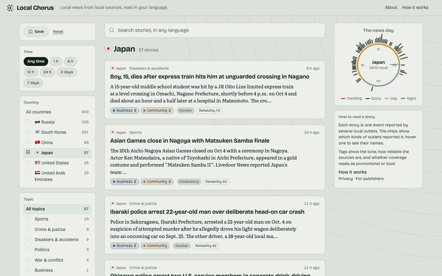
Task: Click the search stories input field
Action: 215,30
